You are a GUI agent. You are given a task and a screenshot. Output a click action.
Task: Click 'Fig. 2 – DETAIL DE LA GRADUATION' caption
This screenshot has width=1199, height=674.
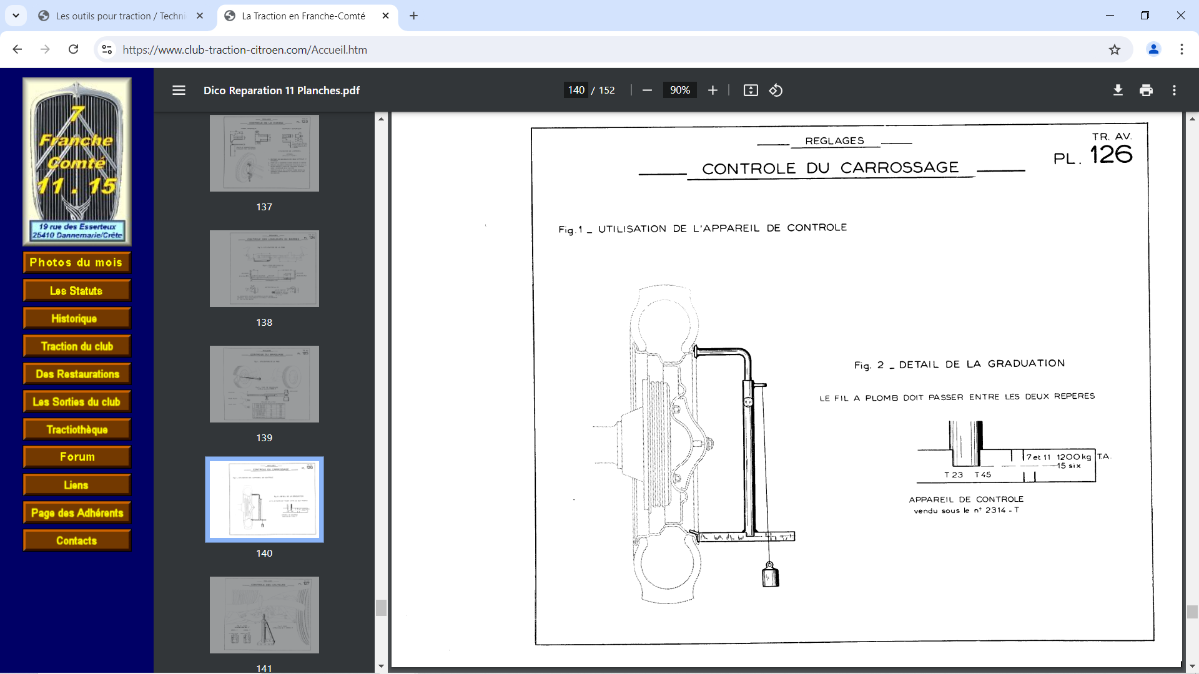(959, 364)
